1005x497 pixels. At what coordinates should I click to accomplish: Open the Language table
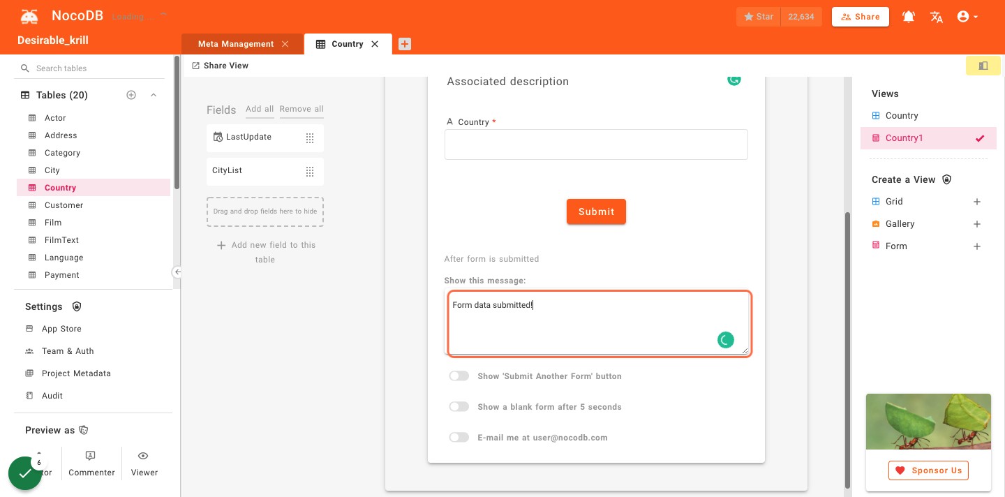(94, 258)
